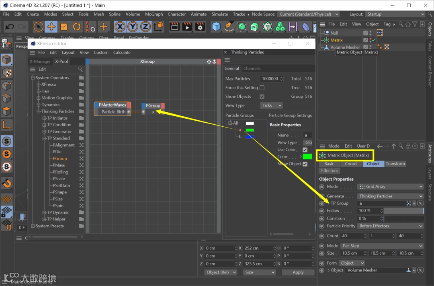Open View Type Ticks dropdown
The image size is (434, 286).
[x=271, y=105]
